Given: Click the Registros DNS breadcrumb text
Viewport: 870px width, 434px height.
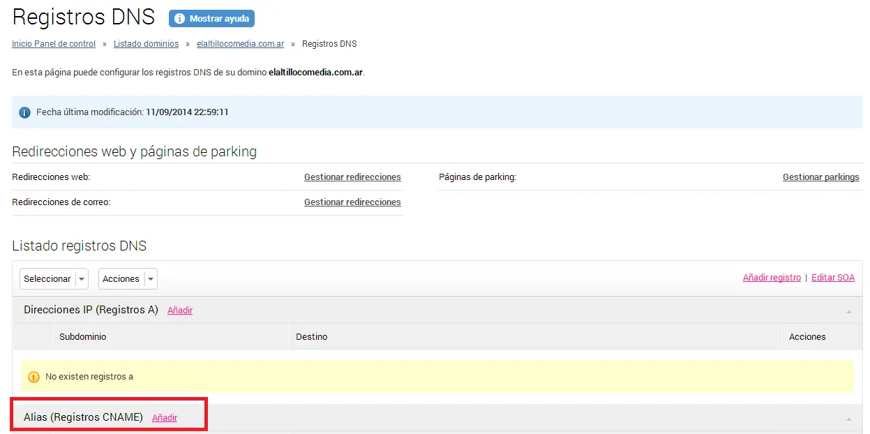Looking at the screenshot, I should point(329,44).
